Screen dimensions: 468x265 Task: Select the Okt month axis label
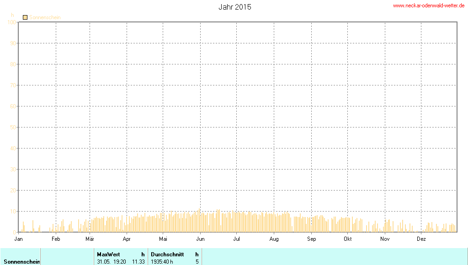point(348,238)
